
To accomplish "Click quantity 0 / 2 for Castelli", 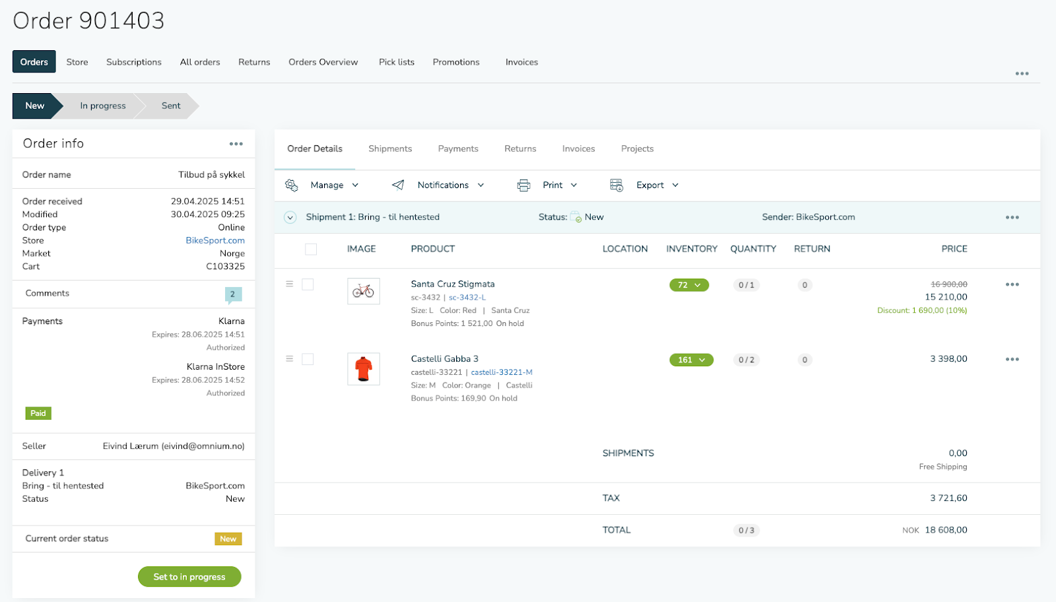I will (x=746, y=360).
